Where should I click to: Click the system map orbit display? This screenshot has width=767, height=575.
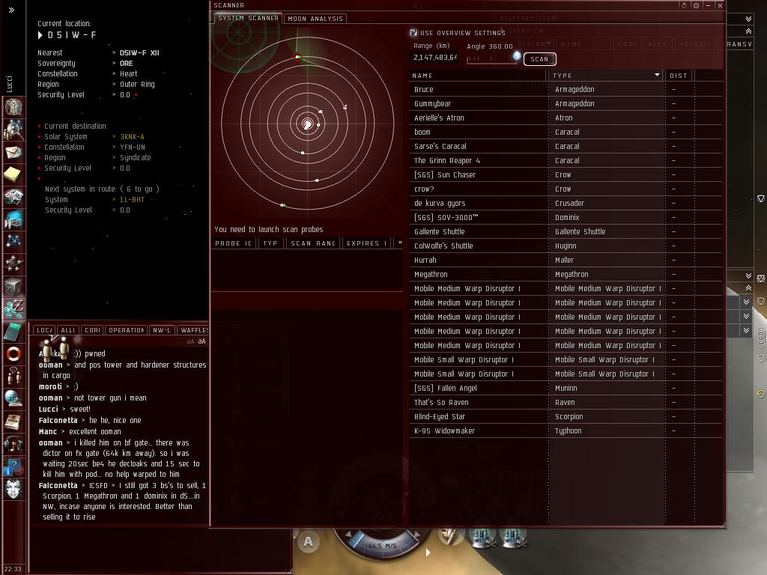(307, 124)
